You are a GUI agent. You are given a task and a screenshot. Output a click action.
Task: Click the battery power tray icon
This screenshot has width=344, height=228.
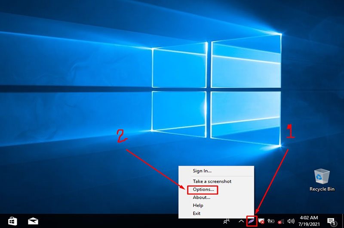click(x=271, y=221)
